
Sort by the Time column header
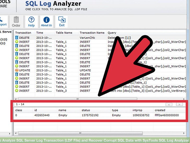(40, 33)
